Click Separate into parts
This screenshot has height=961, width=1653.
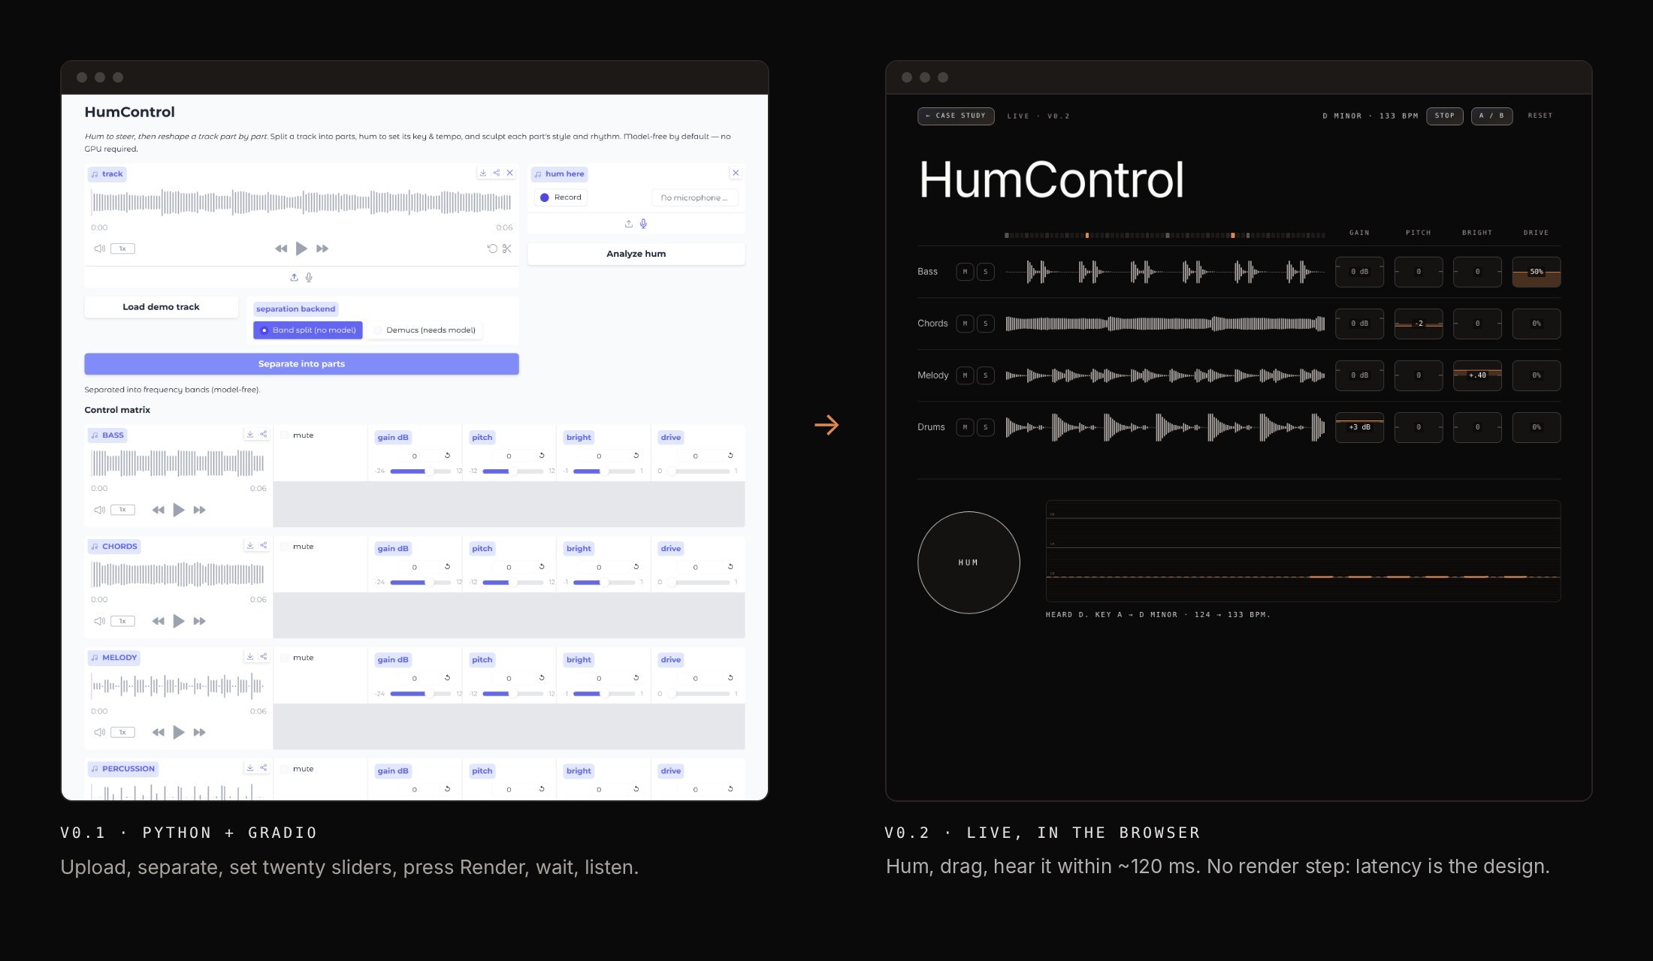(301, 364)
